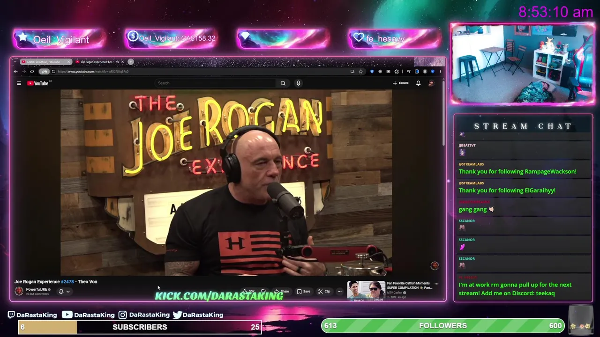Viewport: 600px width, 337px height.
Task: Open options menu for Catfish recommended video
Action: click(436, 284)
